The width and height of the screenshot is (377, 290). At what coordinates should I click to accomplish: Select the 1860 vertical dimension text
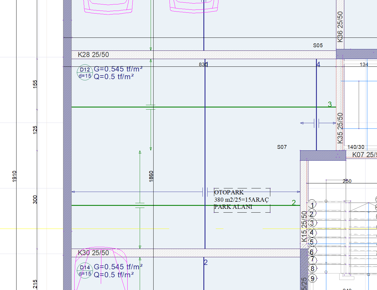(x=151, y=176)
